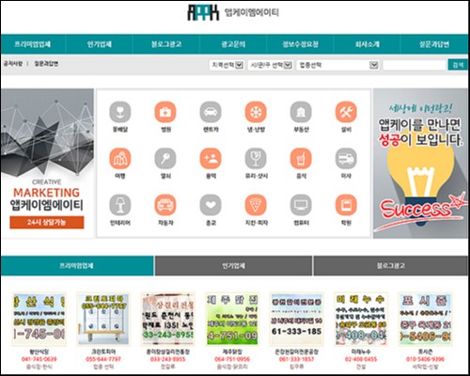Open the 냉·난방 snowflake category icon

(256, 112)
